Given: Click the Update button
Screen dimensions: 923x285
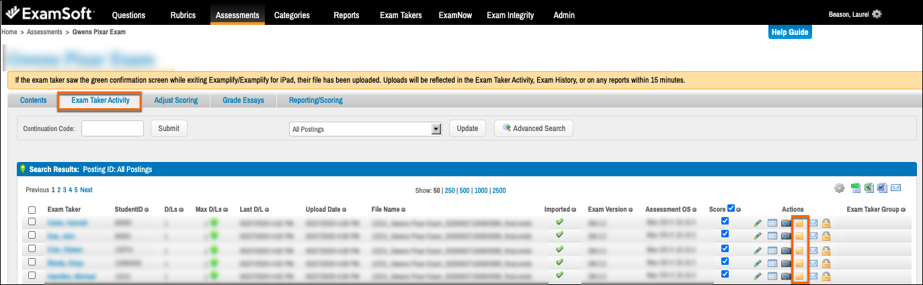Looking at the screenshot, I should click(x=467, y=128).
